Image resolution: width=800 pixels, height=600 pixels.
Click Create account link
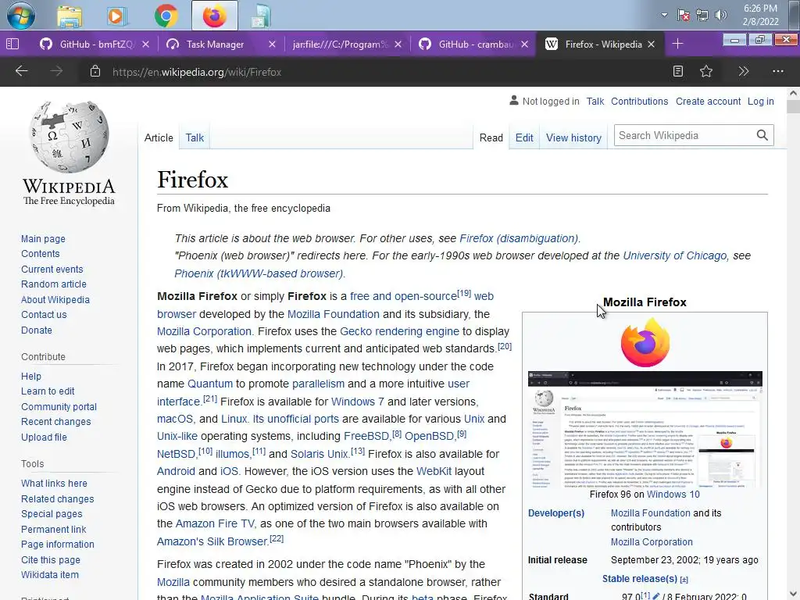click(708, 102)
